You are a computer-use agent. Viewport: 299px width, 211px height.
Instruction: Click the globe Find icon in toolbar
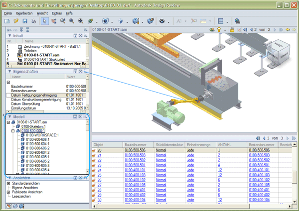tap(237, 21)
